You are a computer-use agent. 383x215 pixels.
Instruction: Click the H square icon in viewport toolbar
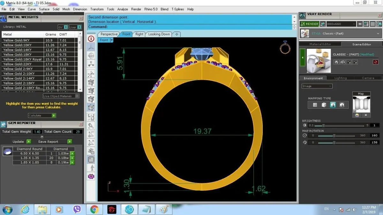tap(91, 159)
